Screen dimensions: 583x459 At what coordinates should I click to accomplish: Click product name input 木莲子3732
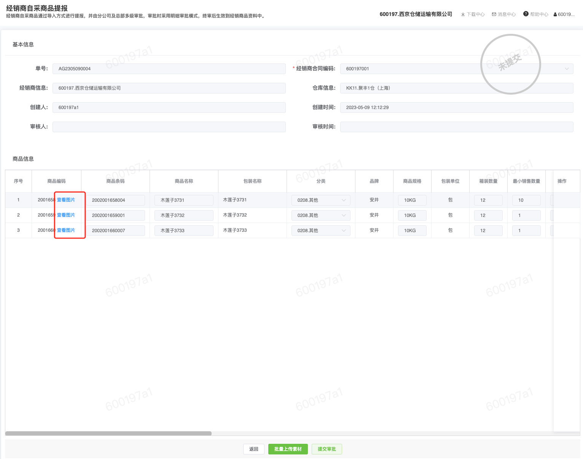click(x=184, y=215)
